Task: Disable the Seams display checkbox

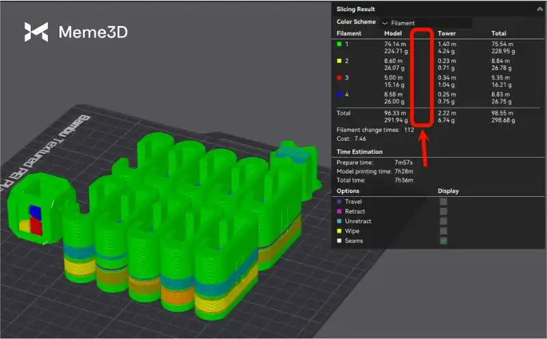Action: [x=443, y=241]
